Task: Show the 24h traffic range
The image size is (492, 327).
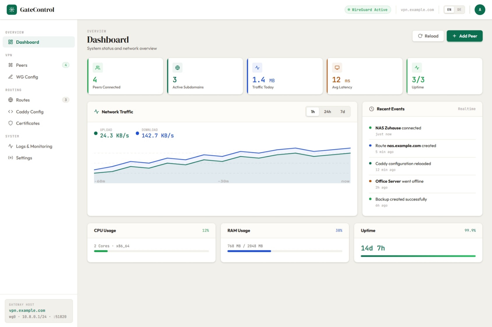Action: [x=327, y=112]
